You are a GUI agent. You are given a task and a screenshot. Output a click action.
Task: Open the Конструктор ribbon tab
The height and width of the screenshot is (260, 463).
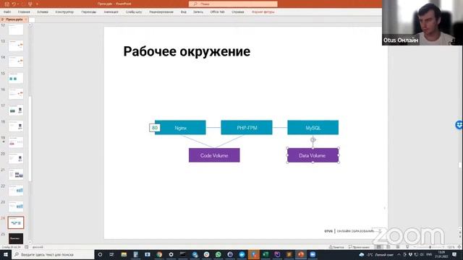click(64, 12)
